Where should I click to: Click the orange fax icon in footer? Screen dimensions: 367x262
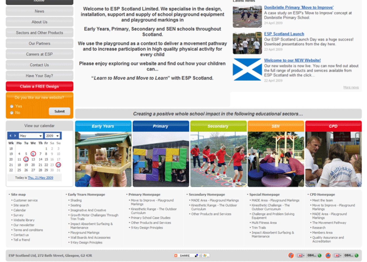tap(328, 255)
